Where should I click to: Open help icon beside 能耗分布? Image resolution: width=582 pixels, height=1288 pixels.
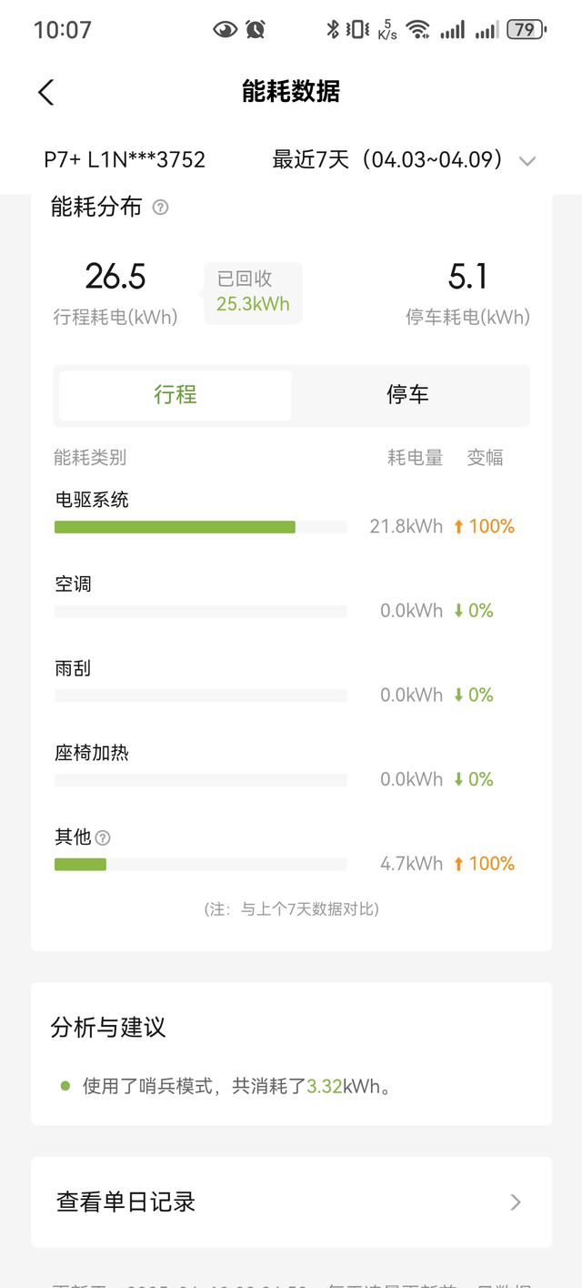pyautogui.click(x=161, y=208)
